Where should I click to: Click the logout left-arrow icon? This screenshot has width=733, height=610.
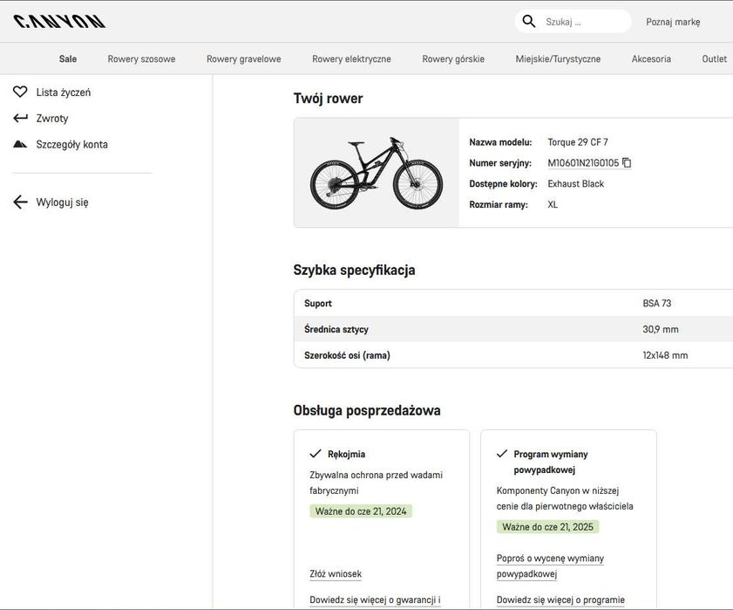[x=20, y=202]
